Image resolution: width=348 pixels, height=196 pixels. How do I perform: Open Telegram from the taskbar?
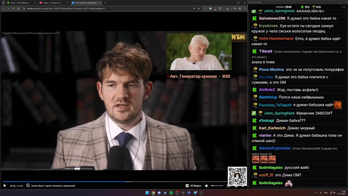coord(195,193)
